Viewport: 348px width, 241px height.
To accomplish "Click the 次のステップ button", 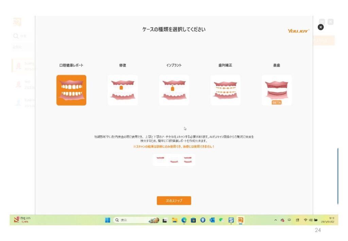I will click(174, 201).
